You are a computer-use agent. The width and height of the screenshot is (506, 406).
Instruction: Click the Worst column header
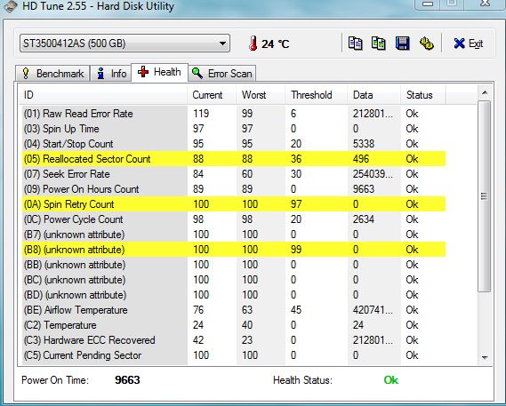pos(261,95)
